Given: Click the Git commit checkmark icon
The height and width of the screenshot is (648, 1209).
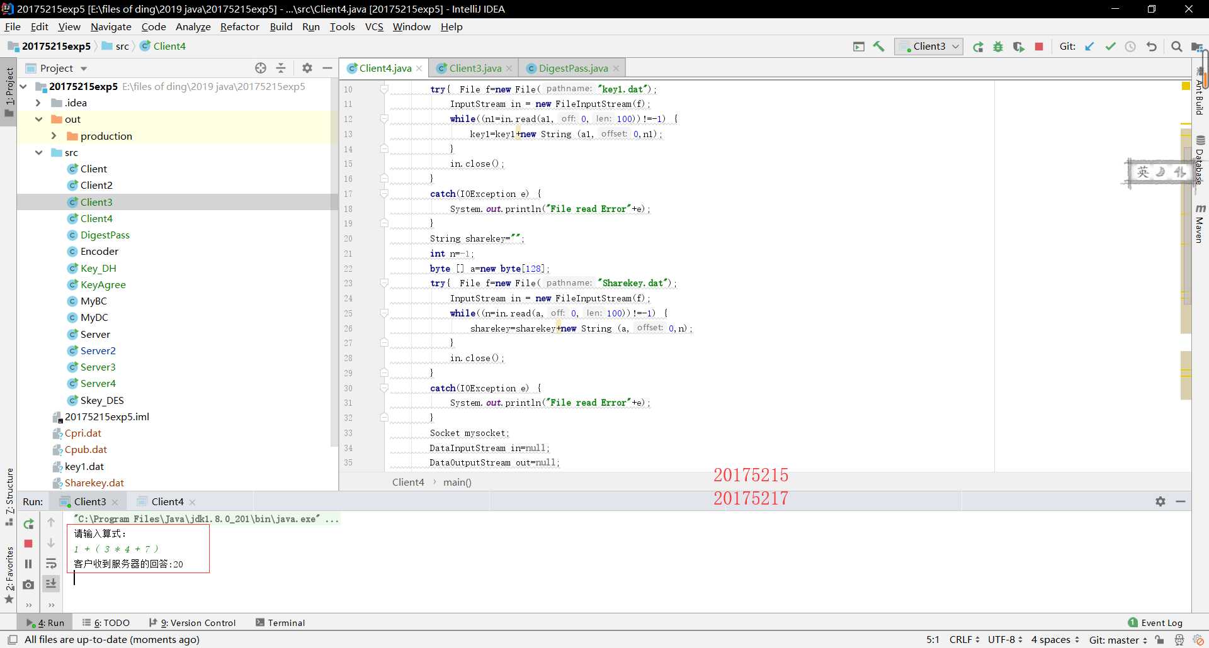Looking at the screenshot, I should [1110, 47].
